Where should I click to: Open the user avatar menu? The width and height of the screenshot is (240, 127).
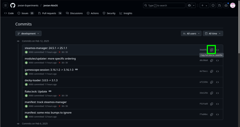tap(233, 5)
